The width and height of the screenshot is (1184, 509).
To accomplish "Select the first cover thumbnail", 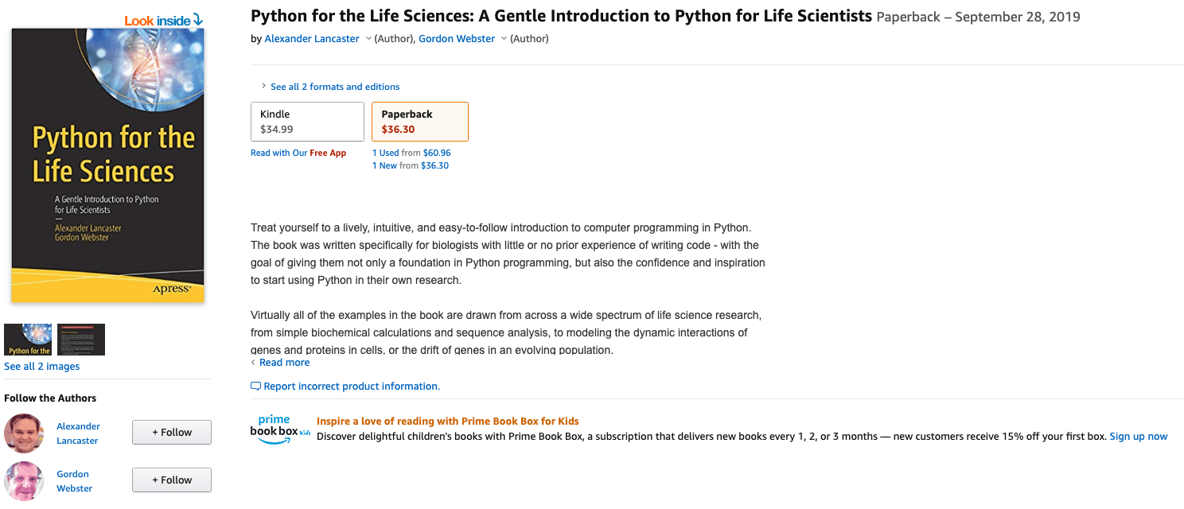I will tap(28, 340).
